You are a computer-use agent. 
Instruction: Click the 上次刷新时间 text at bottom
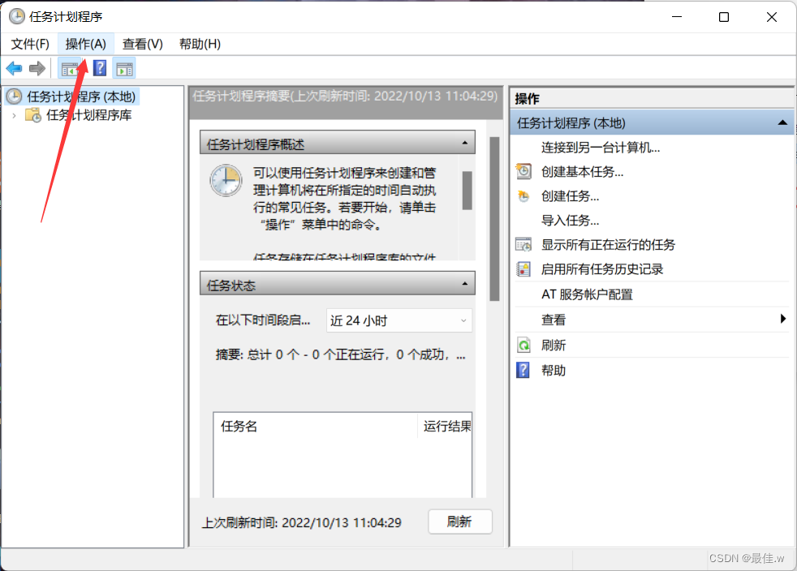(301, 522)
